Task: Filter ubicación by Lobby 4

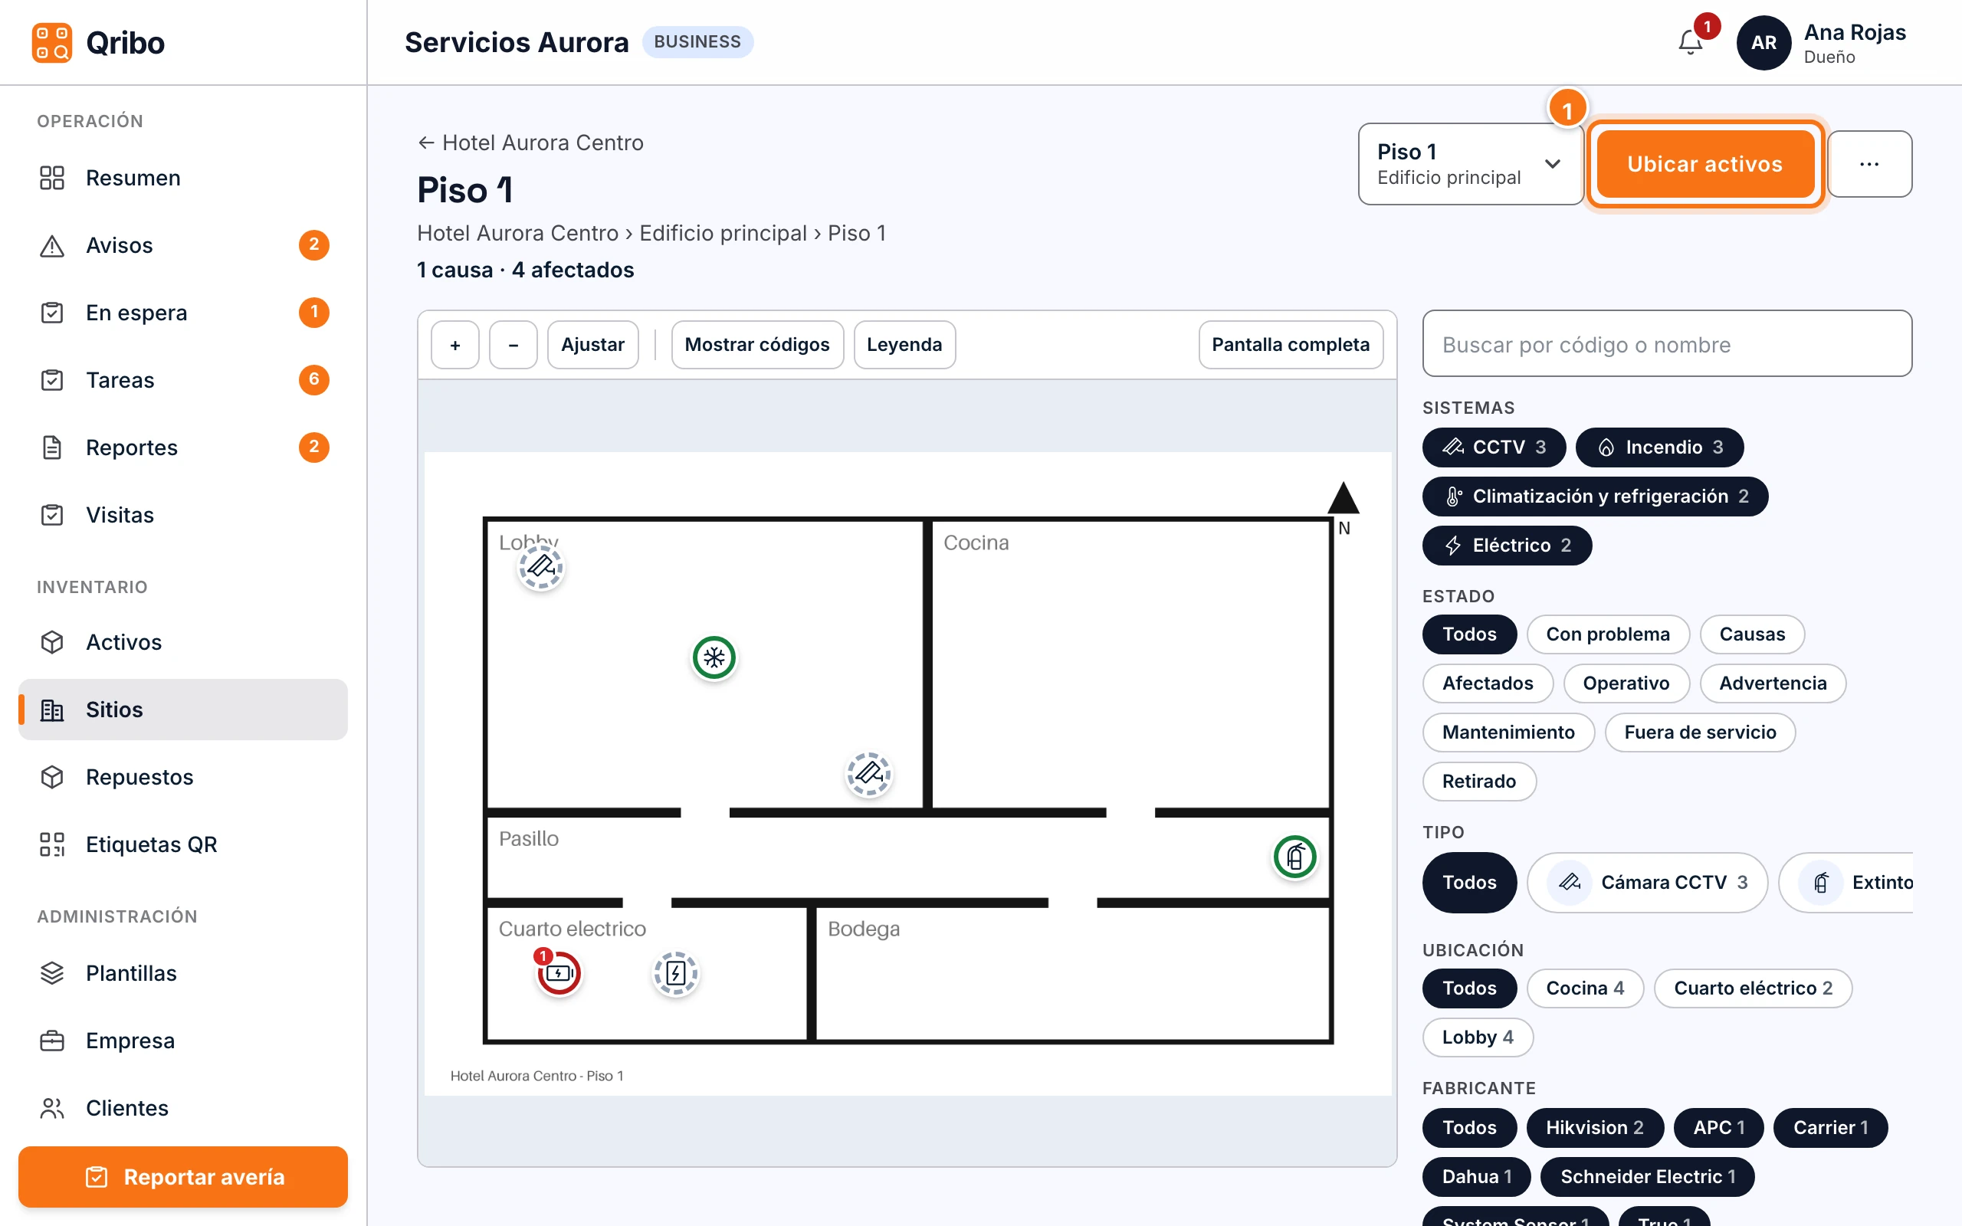Action: click(x=1477, y=1037)
